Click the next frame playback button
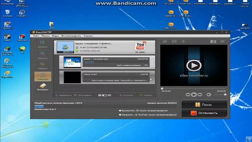The width and height of the screenshot is (252, 142). [200, 95]
